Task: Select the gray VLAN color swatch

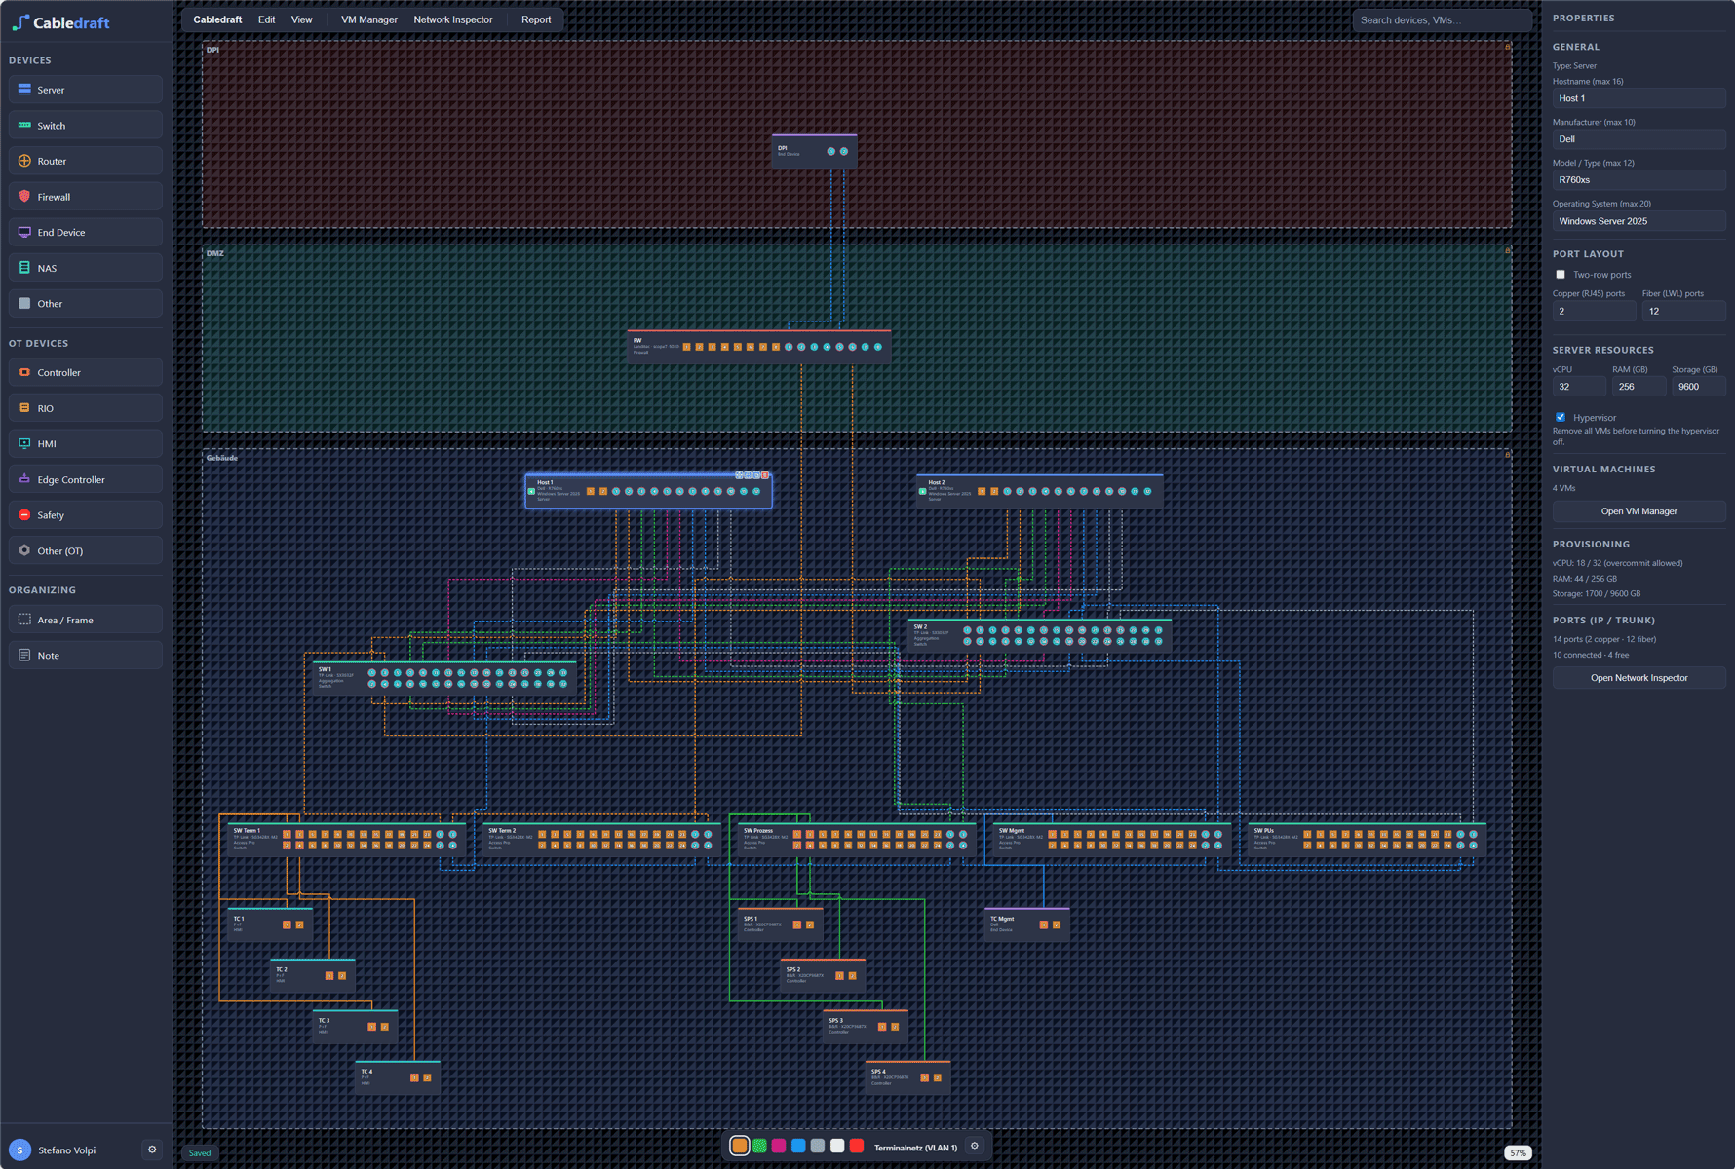Action: pos(818,1147)
